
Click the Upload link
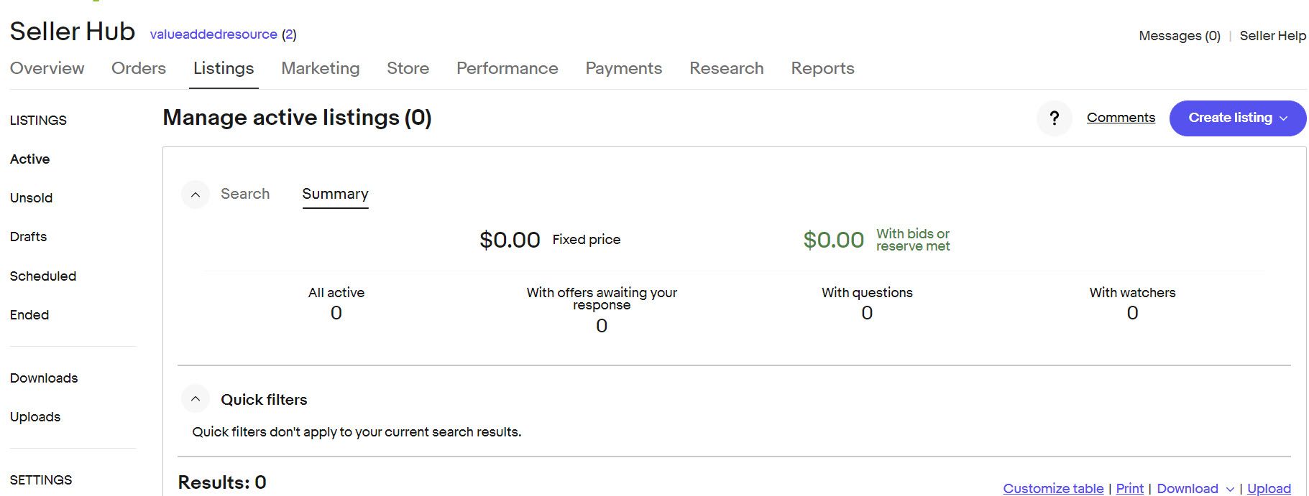tap(1269, 488)
